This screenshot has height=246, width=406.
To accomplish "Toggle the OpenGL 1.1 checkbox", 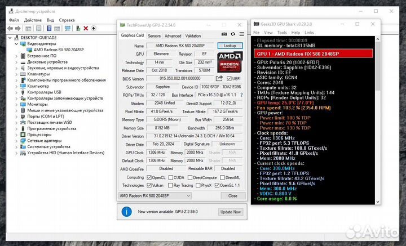I will [x=217, y=185].
